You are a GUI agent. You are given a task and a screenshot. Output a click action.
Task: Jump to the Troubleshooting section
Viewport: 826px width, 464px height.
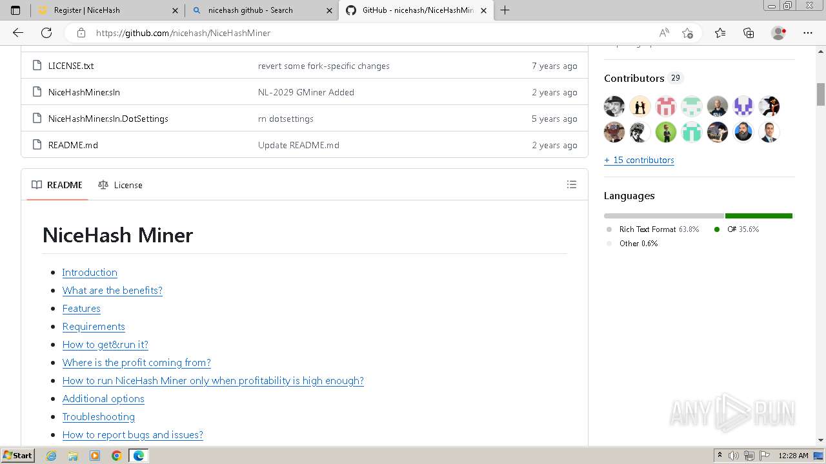99,416
